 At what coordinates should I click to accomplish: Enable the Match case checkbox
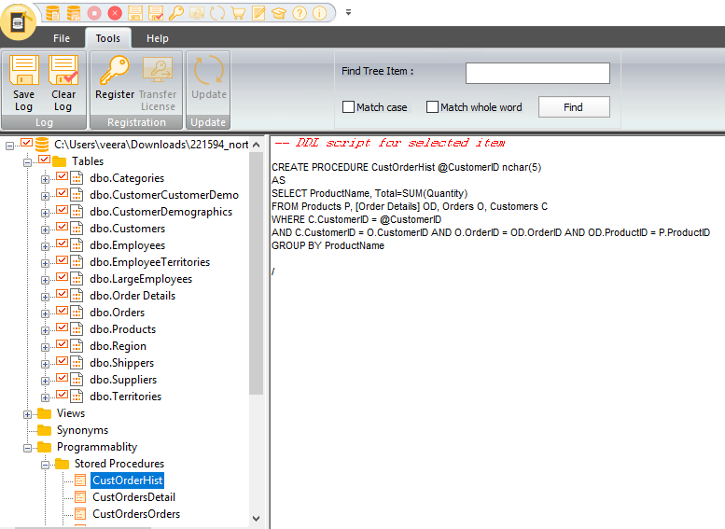pyautogui.click(x=349, y=107)
